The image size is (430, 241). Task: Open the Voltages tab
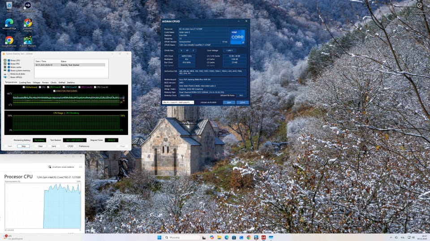(36, 82)
